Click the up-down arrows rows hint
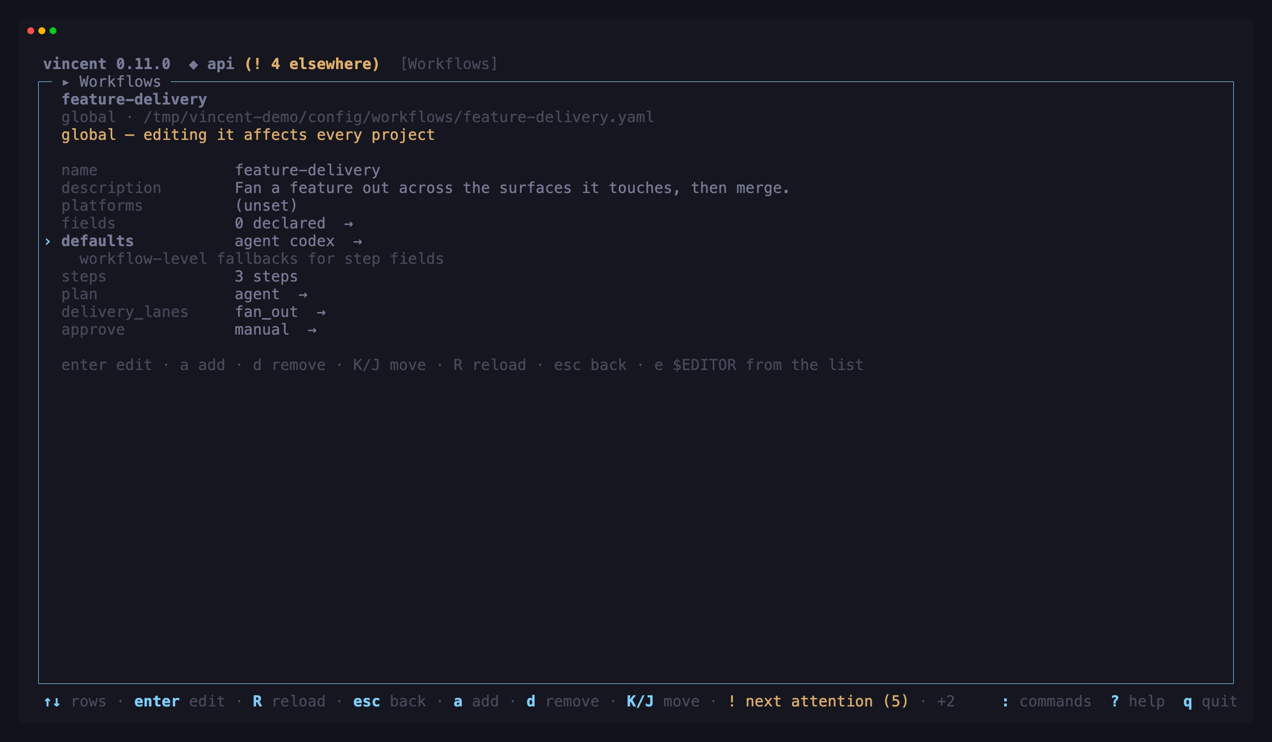 [x=75, y=702]
